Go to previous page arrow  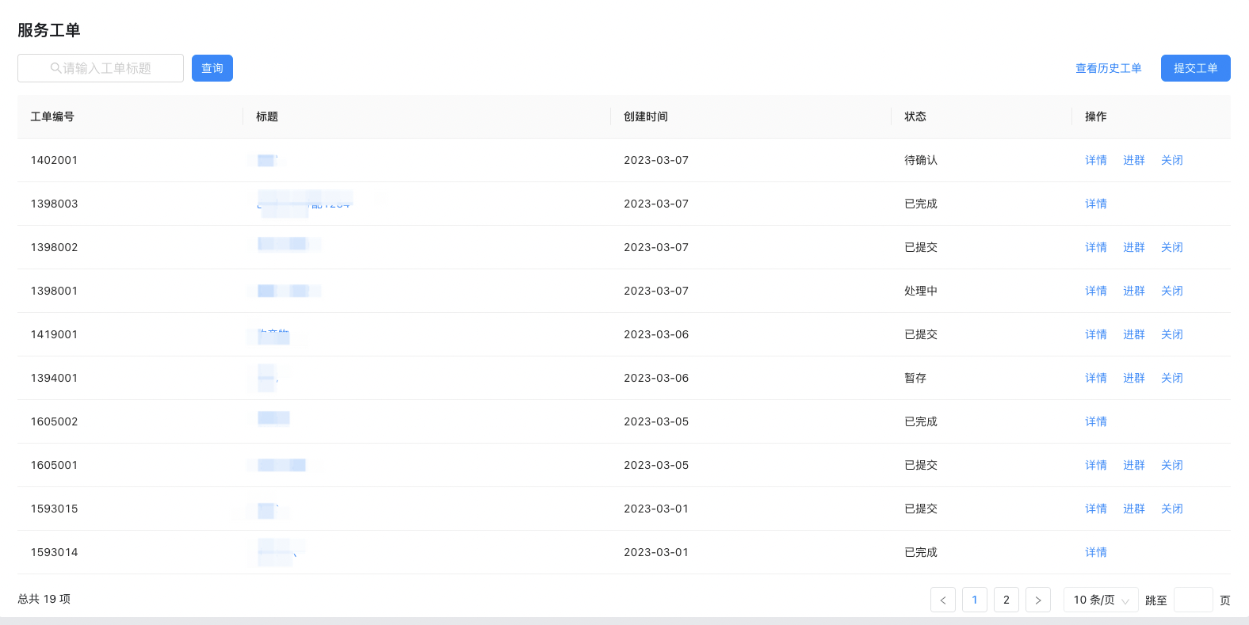pos(943,600)
